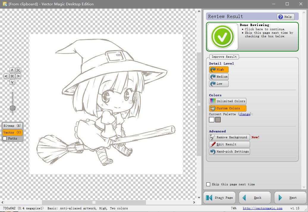Open the Help button
Screen dimensions: 308x212
click(x=286, y=17)
